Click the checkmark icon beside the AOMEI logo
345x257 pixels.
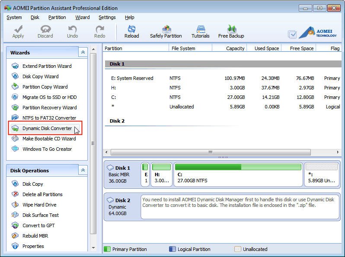click(292, 34)
